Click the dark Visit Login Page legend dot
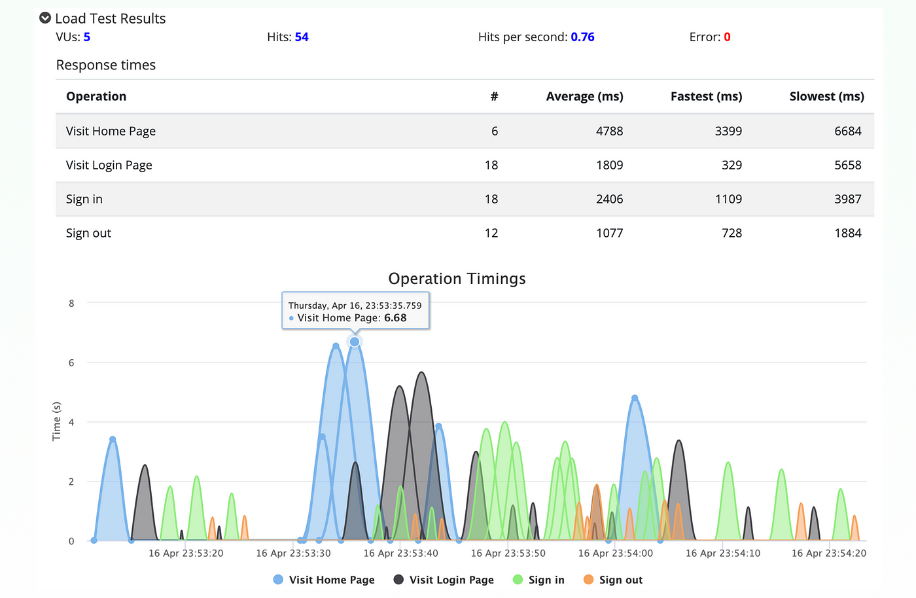Screen dimensions: 916x598 [x=398, y=580]
